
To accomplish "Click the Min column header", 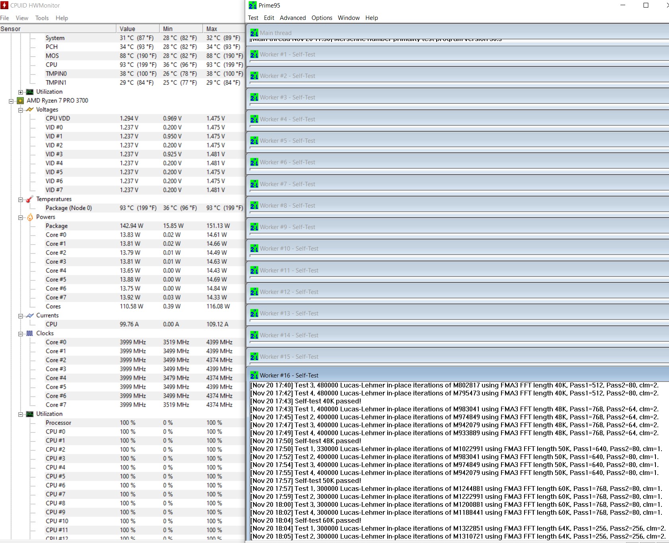I will point(181,29).
